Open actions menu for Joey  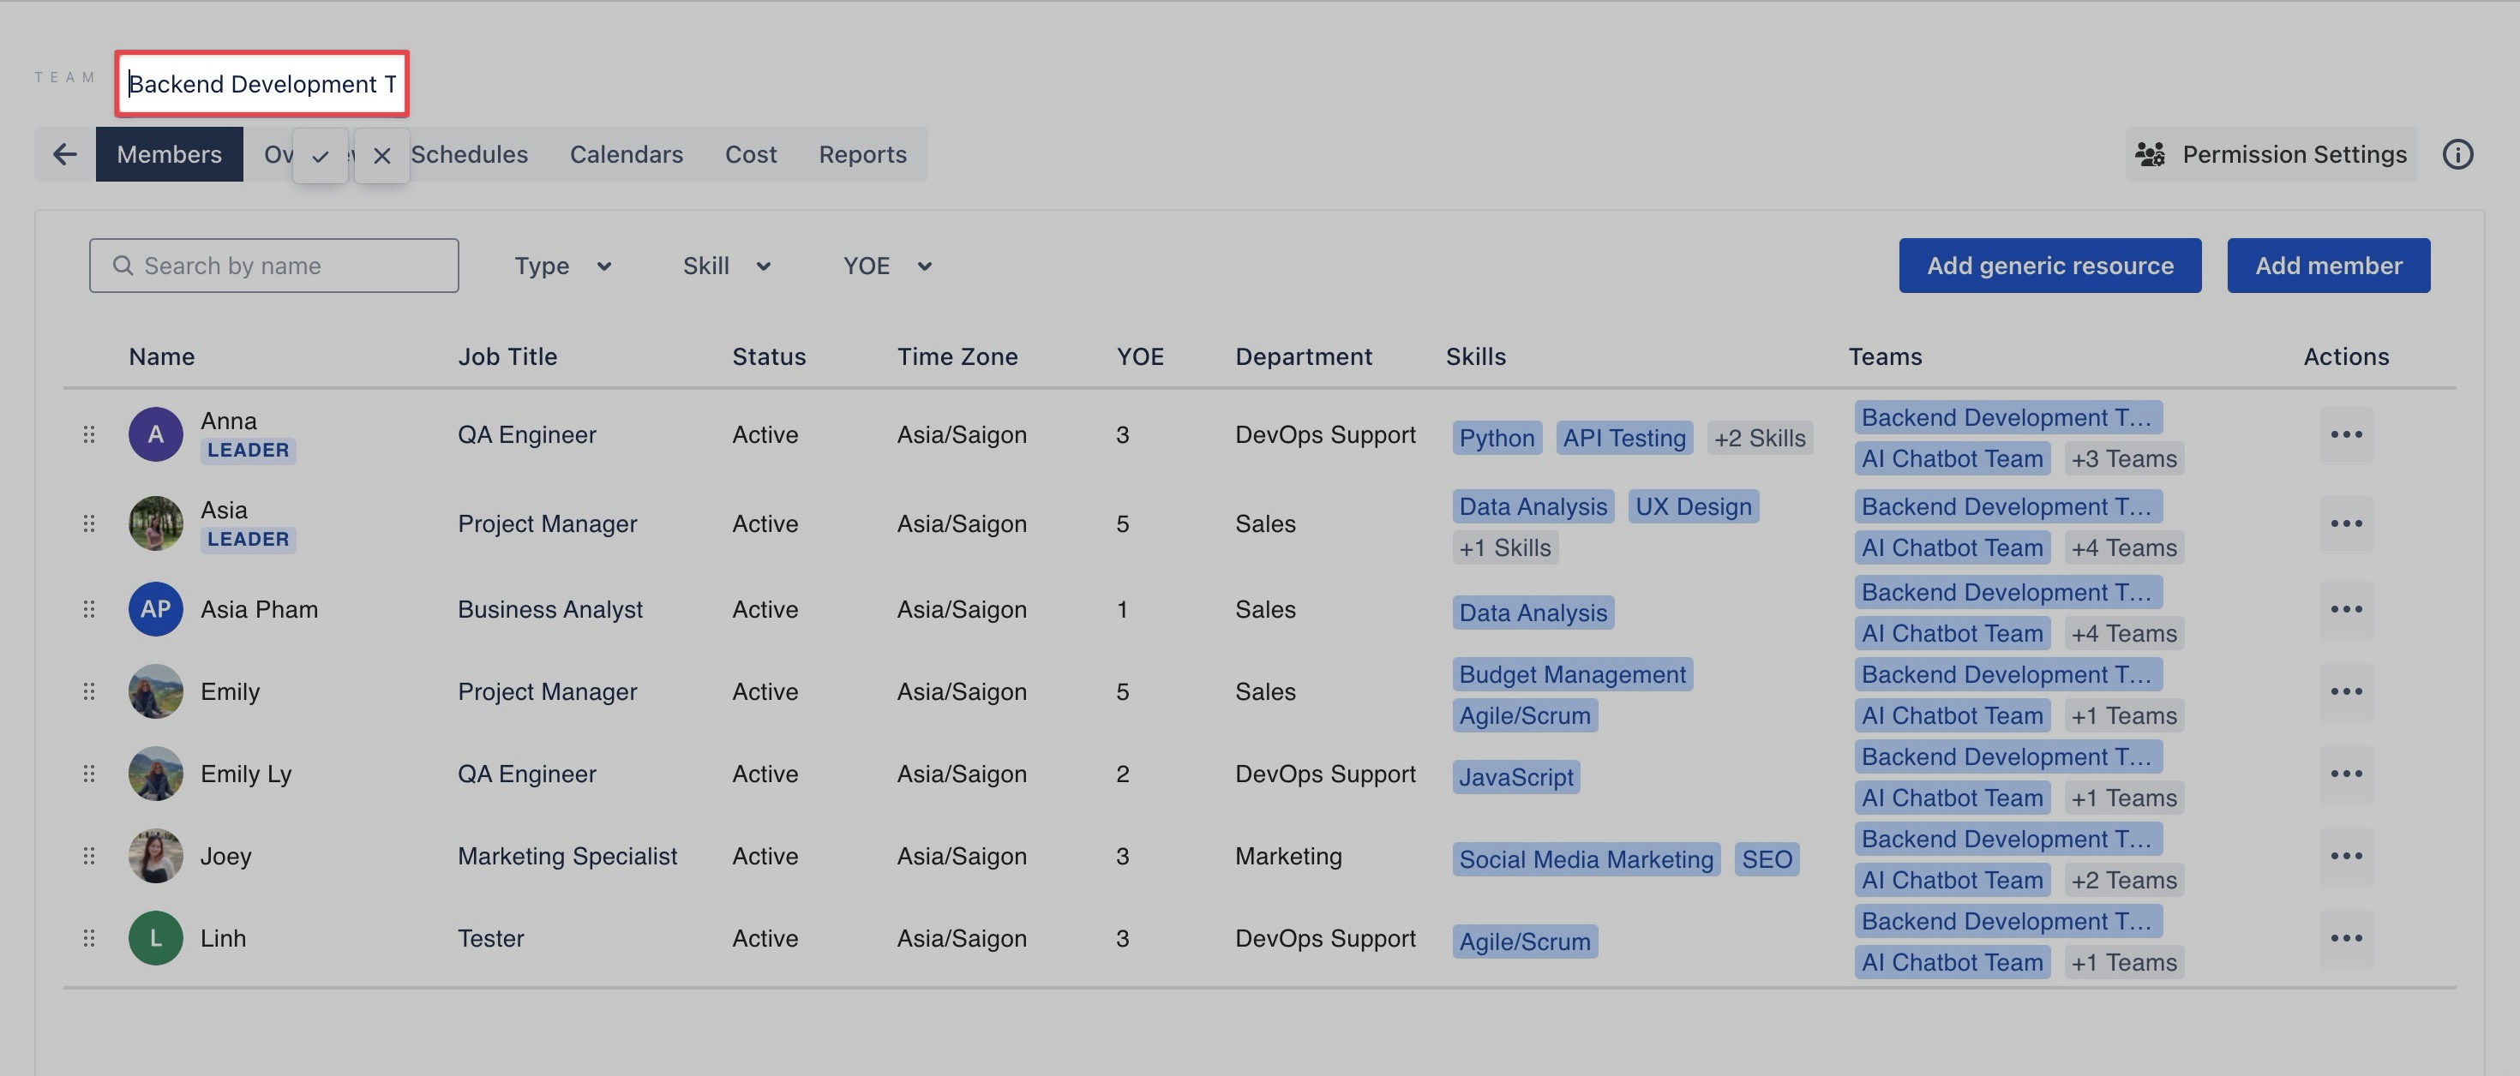pyautogui.click(x=2345, y=856)
